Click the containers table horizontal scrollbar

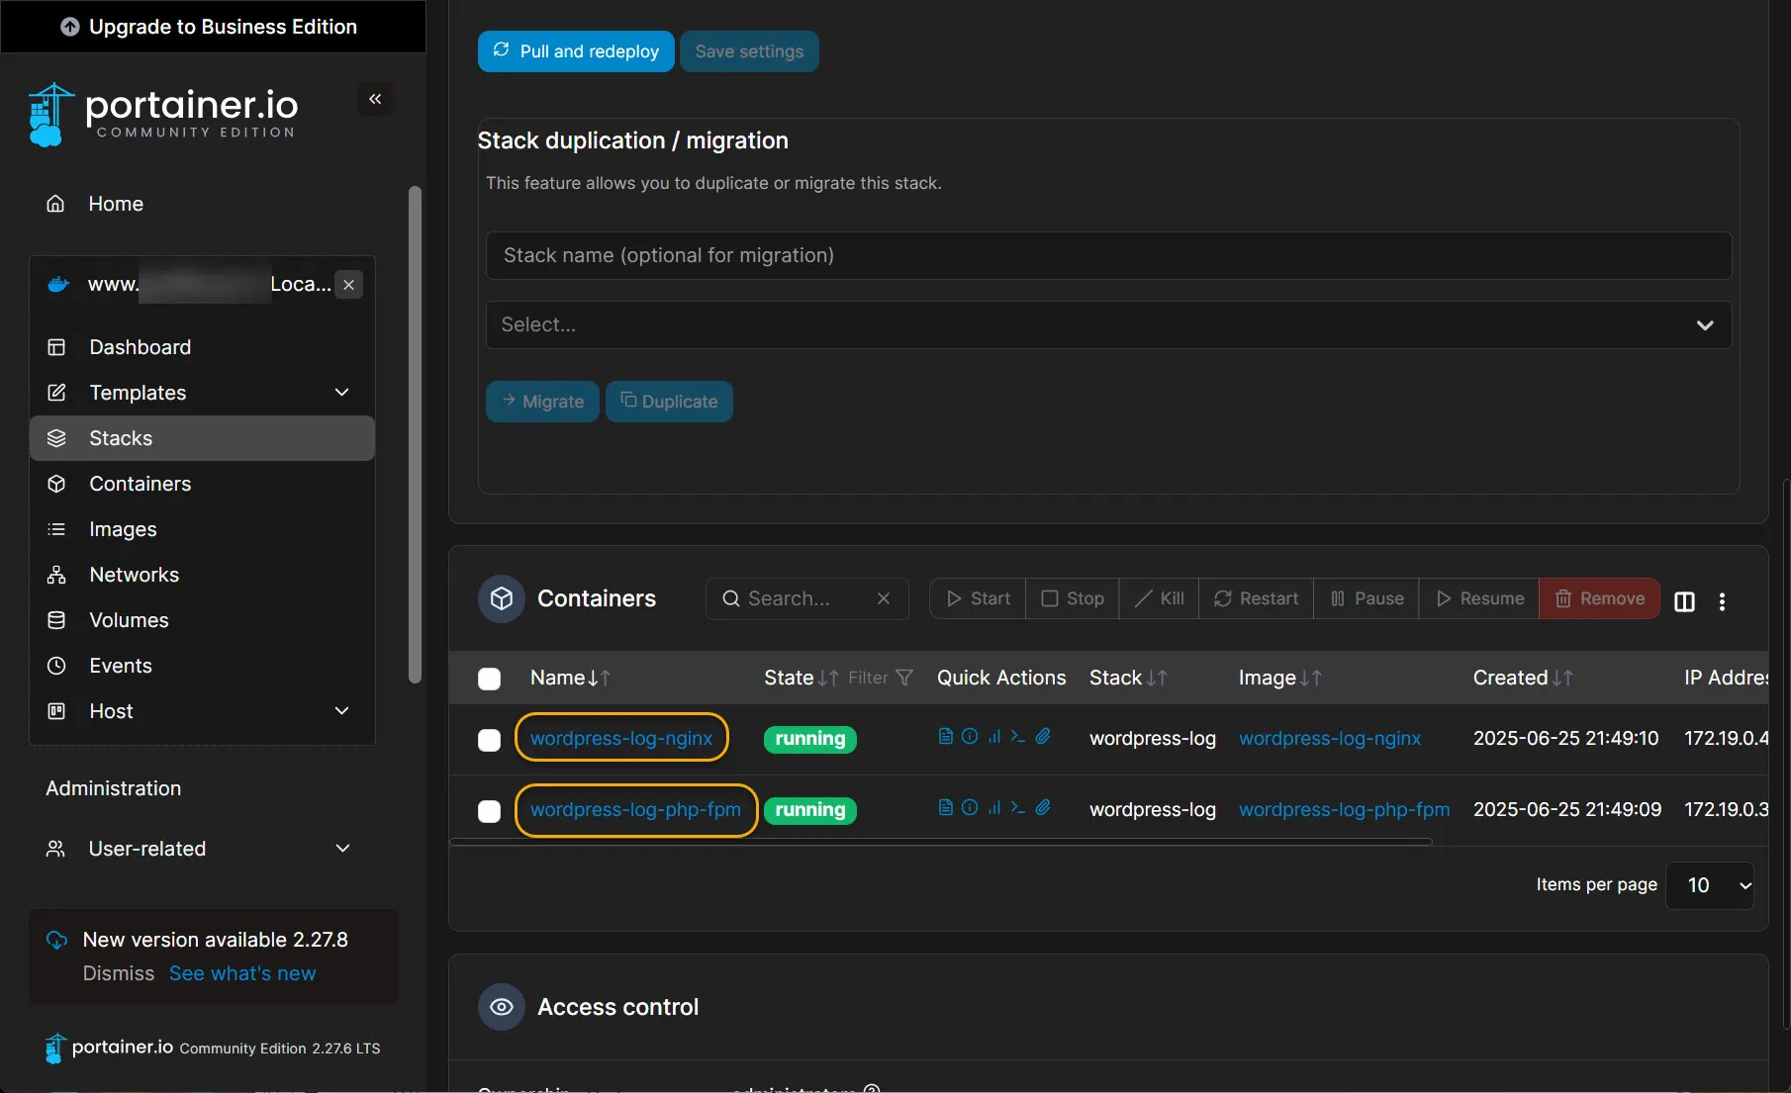pos(940,842)
